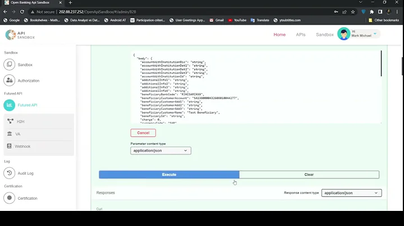Open the tab search chevron in title bar
This screenshot has height=226, width=404.
click(x=360, y=2)
